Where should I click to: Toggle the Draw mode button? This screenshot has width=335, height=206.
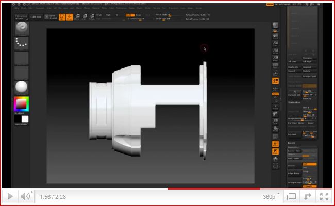tap(69, 17)
